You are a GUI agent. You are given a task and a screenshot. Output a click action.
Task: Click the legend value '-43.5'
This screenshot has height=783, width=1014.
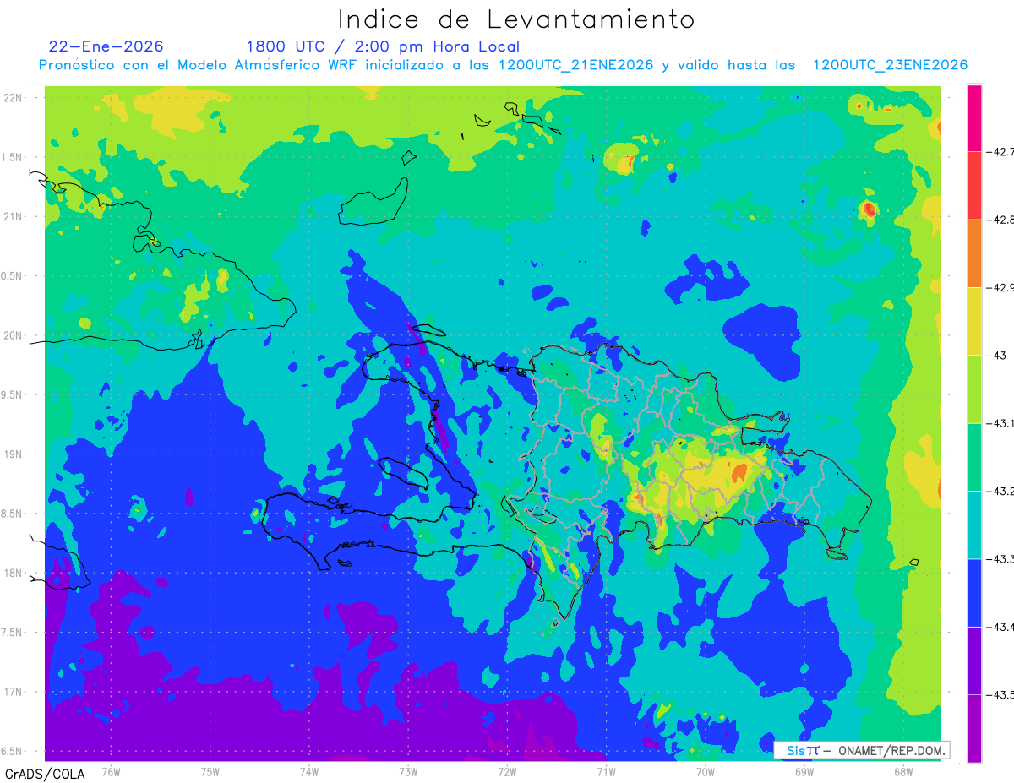[x=1000, y=694]
